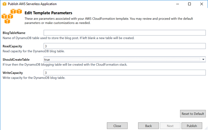Click the WriteCapacity parameter label
Image resolution: width=208 pixels, height=130 pixels.
[x=13, y=73]
